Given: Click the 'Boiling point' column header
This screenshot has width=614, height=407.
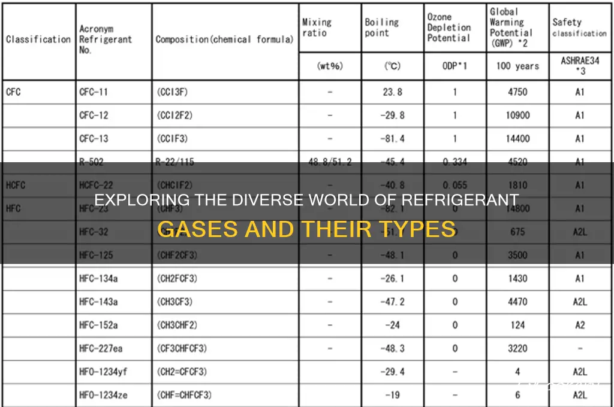Looking at the screenshot, I should tap(382, 28).
